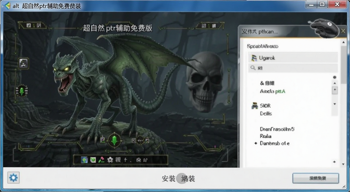Click the magnifier icon in search field

coord(253,68)
